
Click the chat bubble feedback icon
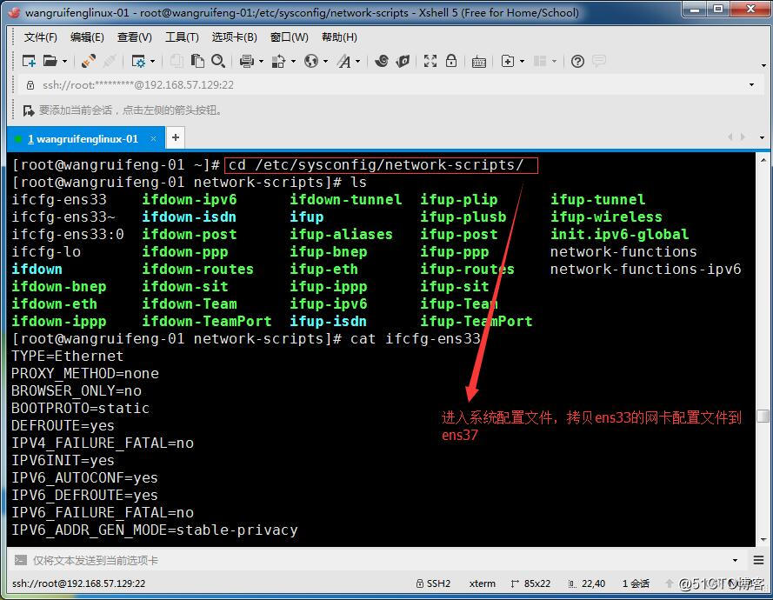tap(599, 61)
